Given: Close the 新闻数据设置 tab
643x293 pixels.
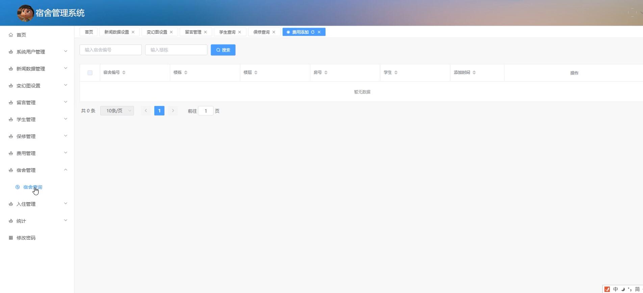Looking at the screenshot, I should pos(133,32).
